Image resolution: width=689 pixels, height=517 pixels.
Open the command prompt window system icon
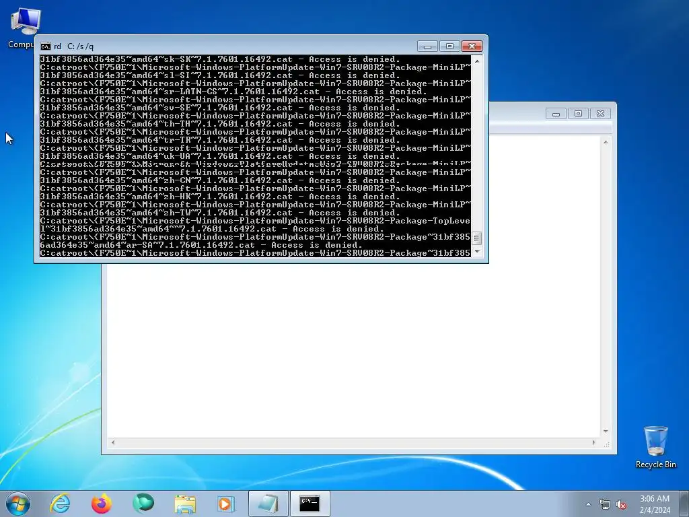(45, 46)
